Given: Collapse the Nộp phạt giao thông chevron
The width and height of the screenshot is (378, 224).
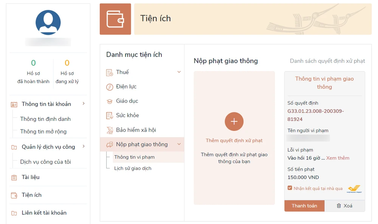Looking at the screenshot, I should [x=179, y=144].
